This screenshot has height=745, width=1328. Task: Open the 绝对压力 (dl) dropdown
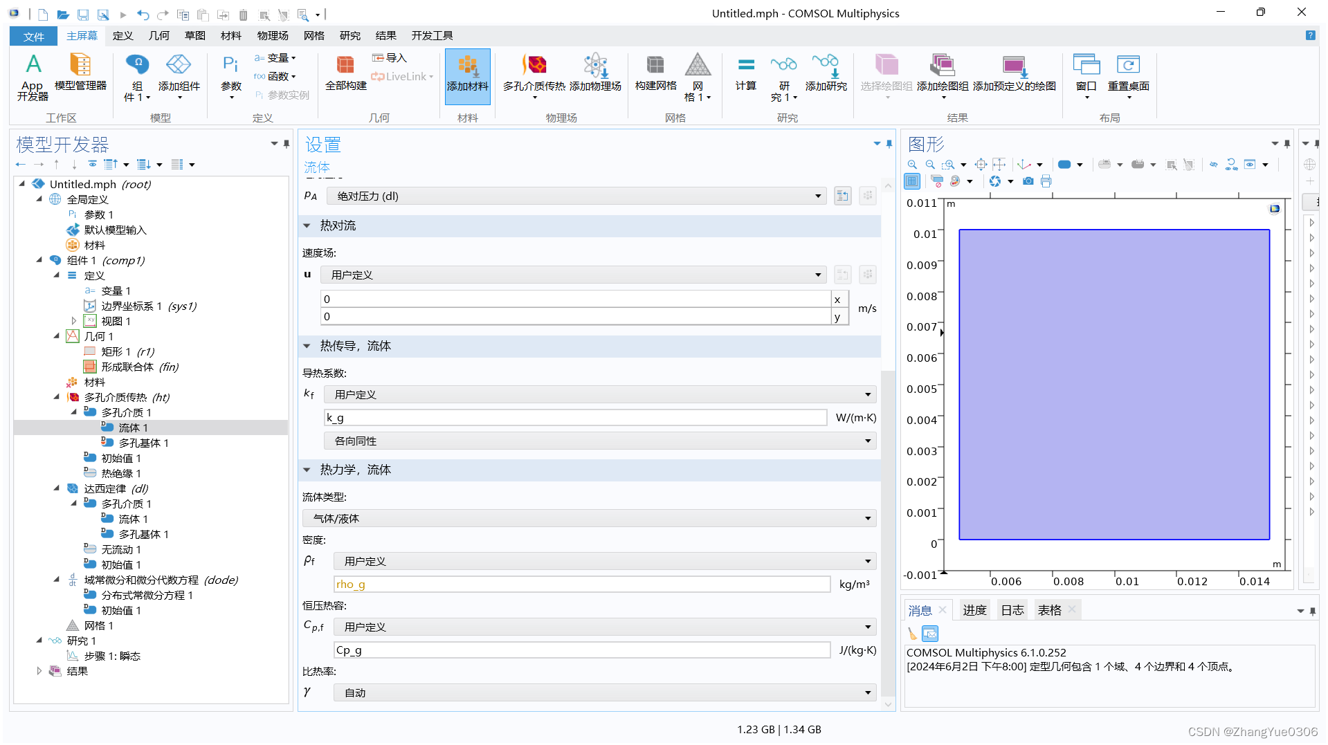click(577, 196)
